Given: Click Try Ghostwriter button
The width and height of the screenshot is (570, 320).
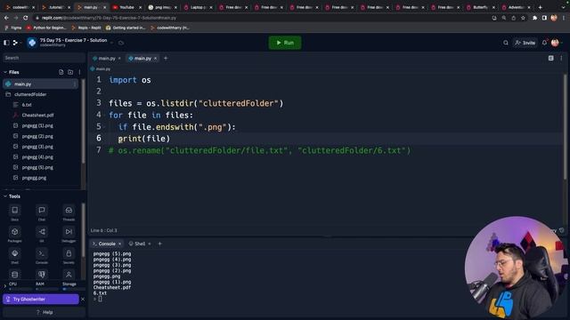Looking at the screenshot, I should [41, 300].
